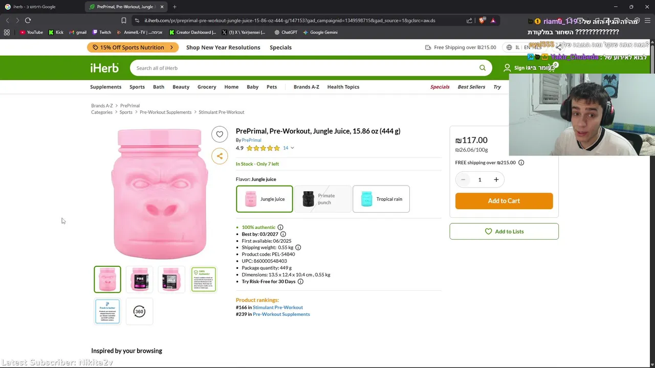Viewport: 655px width, 368px height.
Task: Select the second product thumbnail image
Action: [x=140, y=280]
